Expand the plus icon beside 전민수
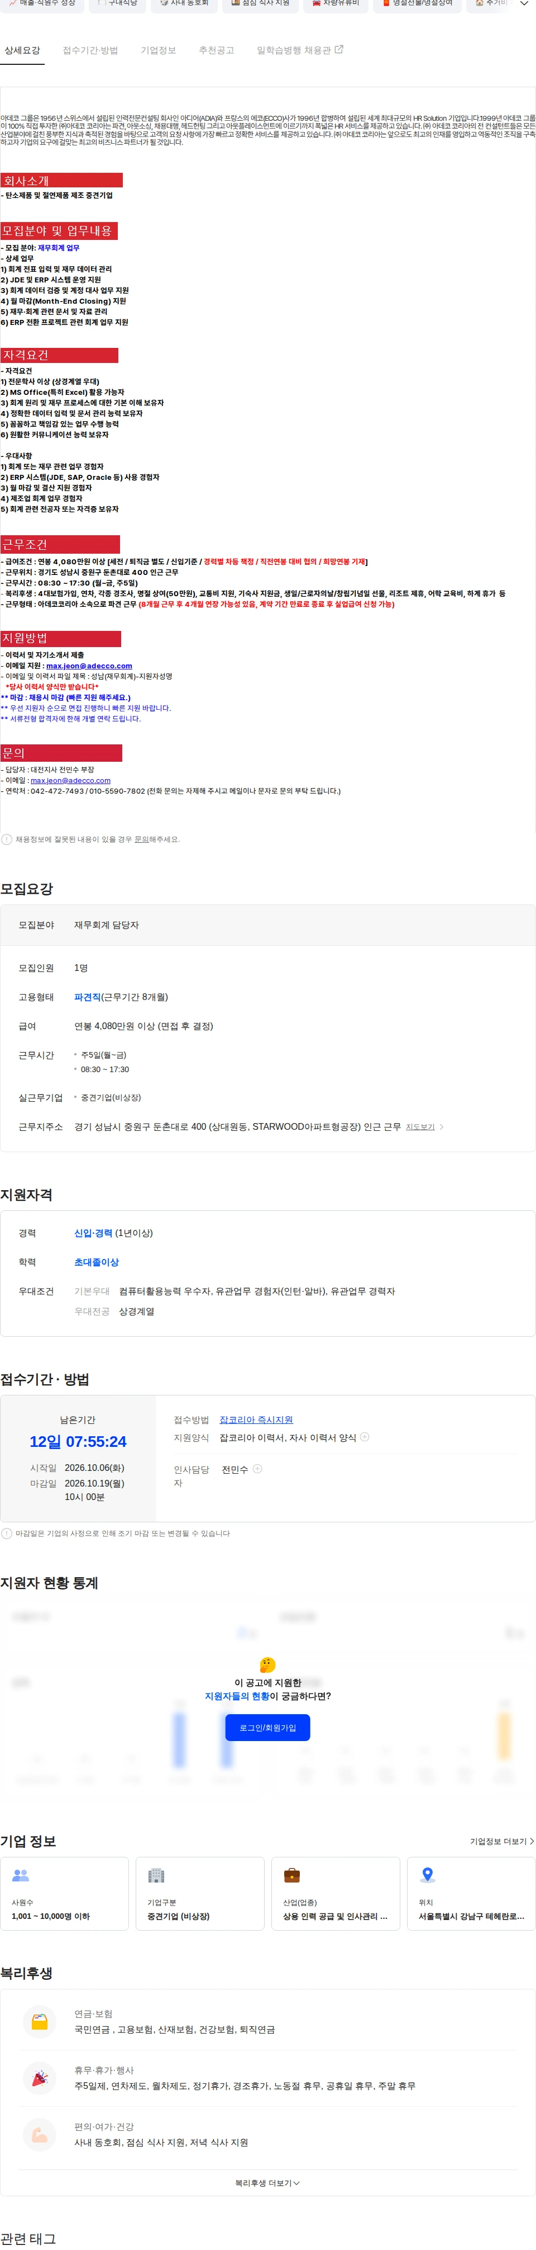 [x=257, y=1469]
